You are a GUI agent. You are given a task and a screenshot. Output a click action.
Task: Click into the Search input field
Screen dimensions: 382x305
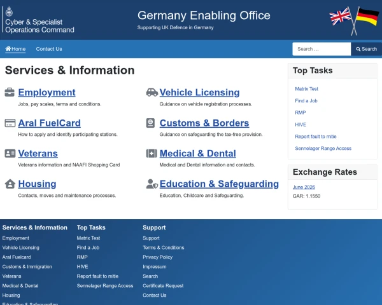(322, 49)
